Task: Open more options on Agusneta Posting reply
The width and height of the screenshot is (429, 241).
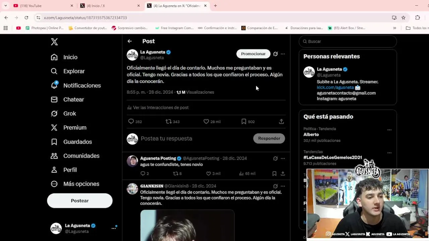Action: point(283,158)
